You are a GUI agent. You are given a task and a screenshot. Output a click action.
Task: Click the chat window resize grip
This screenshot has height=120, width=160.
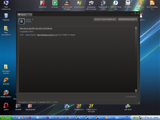coord(139,103)
